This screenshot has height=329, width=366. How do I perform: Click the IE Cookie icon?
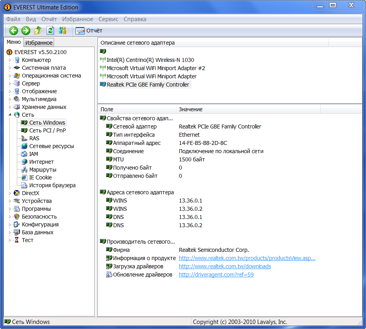[x=24, y=177]
